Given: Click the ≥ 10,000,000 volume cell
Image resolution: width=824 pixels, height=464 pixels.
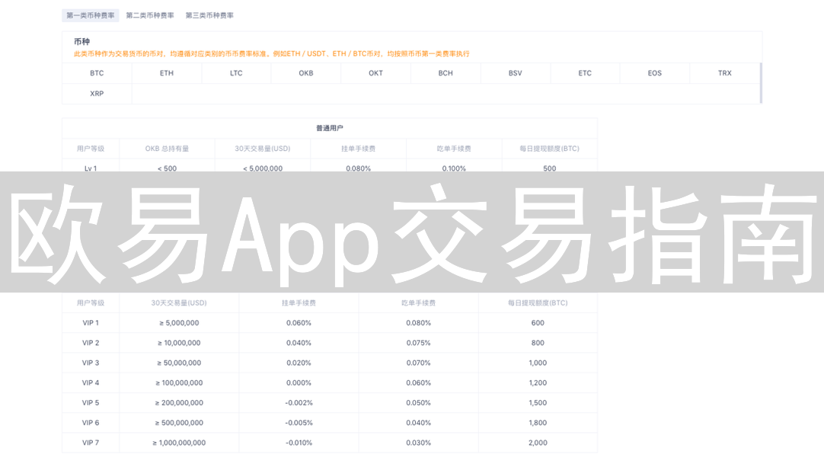Looking at the screenshot, I should click(179, 343).
